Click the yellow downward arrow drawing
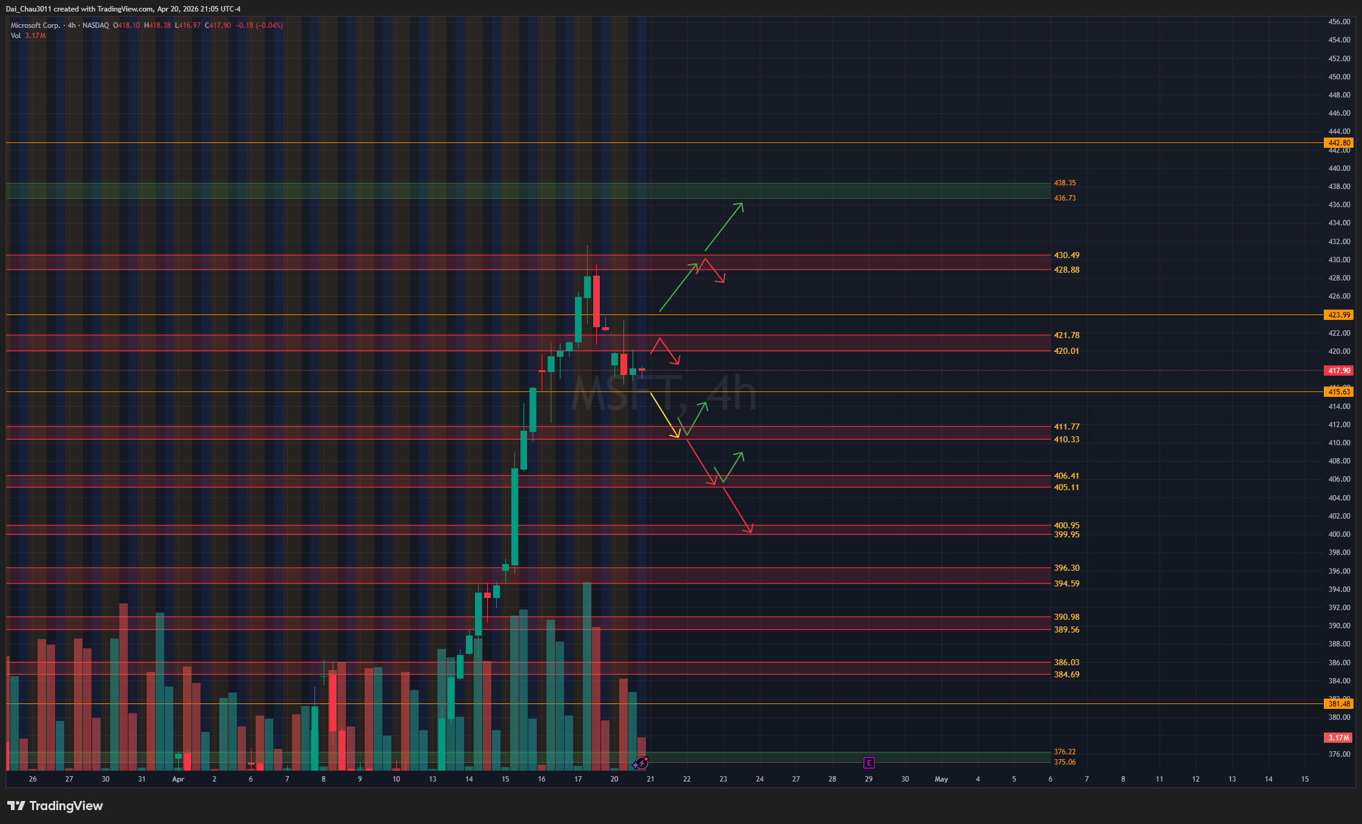The image size is (1362, 824). coord(665,416)
